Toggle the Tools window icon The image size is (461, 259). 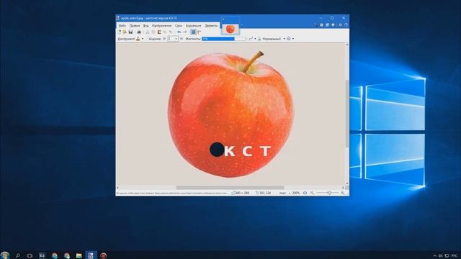315,24
